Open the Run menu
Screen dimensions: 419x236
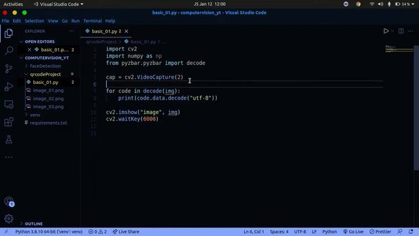[75, 21]
